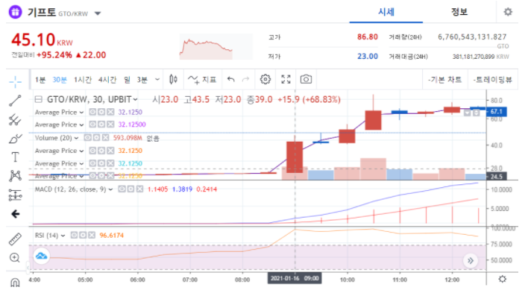Screen dimensions: 528x299
Task: Select the 3분 interval
Action: (x=142, y=80)
